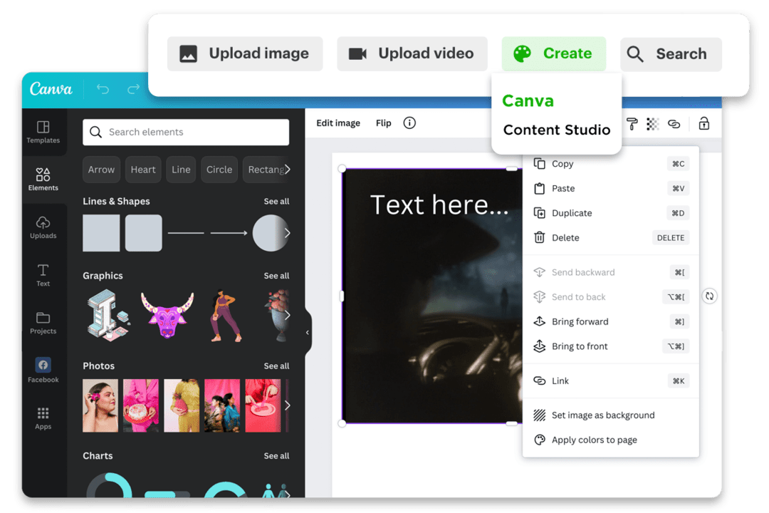Add the rounded square shape
This screenshot has height=513, width=769.
143,233
